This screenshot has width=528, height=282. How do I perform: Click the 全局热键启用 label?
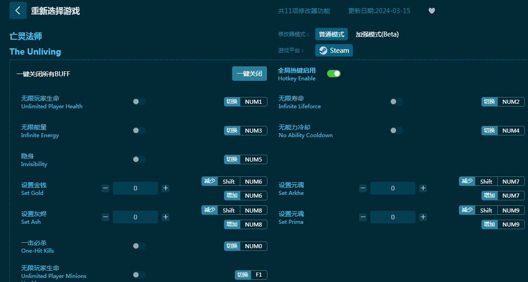point(297,70)
